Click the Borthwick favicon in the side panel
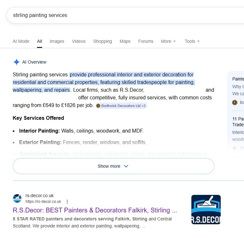244x238 pixels. pos(235,103)
